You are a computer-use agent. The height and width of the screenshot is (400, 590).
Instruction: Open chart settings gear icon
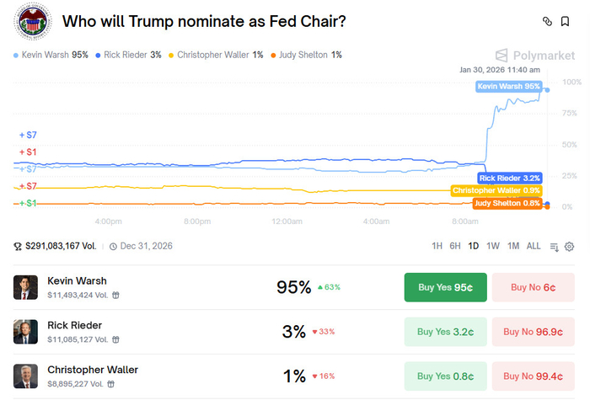569,247
